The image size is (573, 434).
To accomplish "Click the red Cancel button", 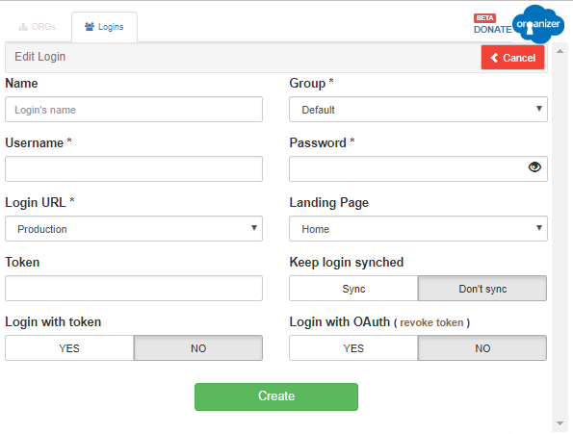I will pyautogui.click(x=512, y=58).
